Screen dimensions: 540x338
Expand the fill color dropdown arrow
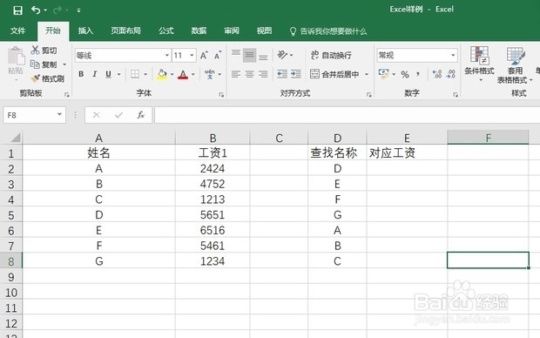172,74
